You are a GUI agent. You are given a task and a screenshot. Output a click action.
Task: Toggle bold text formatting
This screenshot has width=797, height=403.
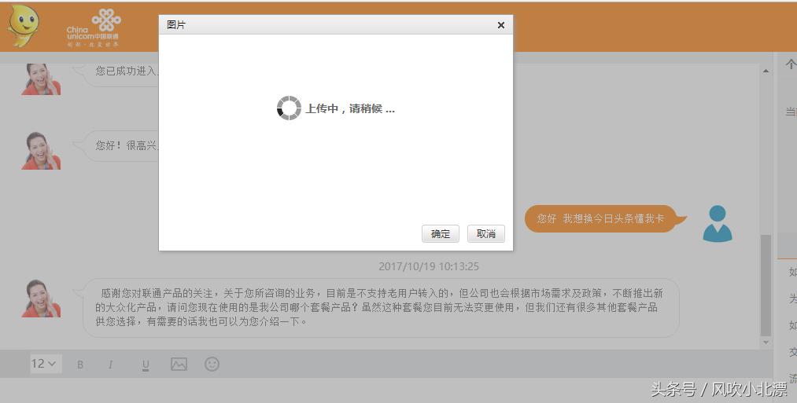pos(80,365)
